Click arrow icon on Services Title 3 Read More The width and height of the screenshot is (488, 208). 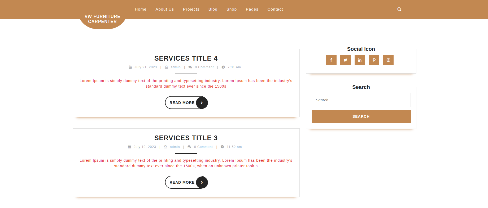pyautogui.click(x=202, y=182)
